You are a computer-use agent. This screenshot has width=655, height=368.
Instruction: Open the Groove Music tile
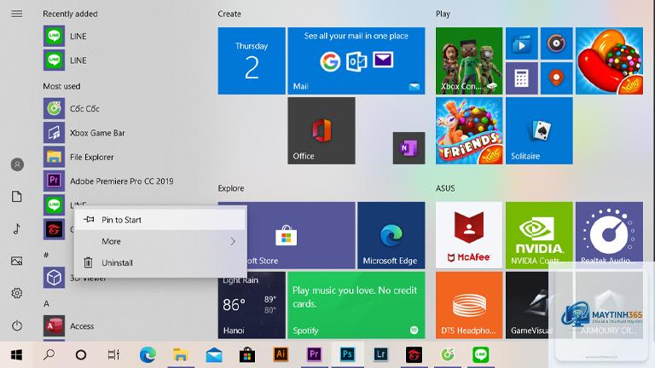(556, 43)
